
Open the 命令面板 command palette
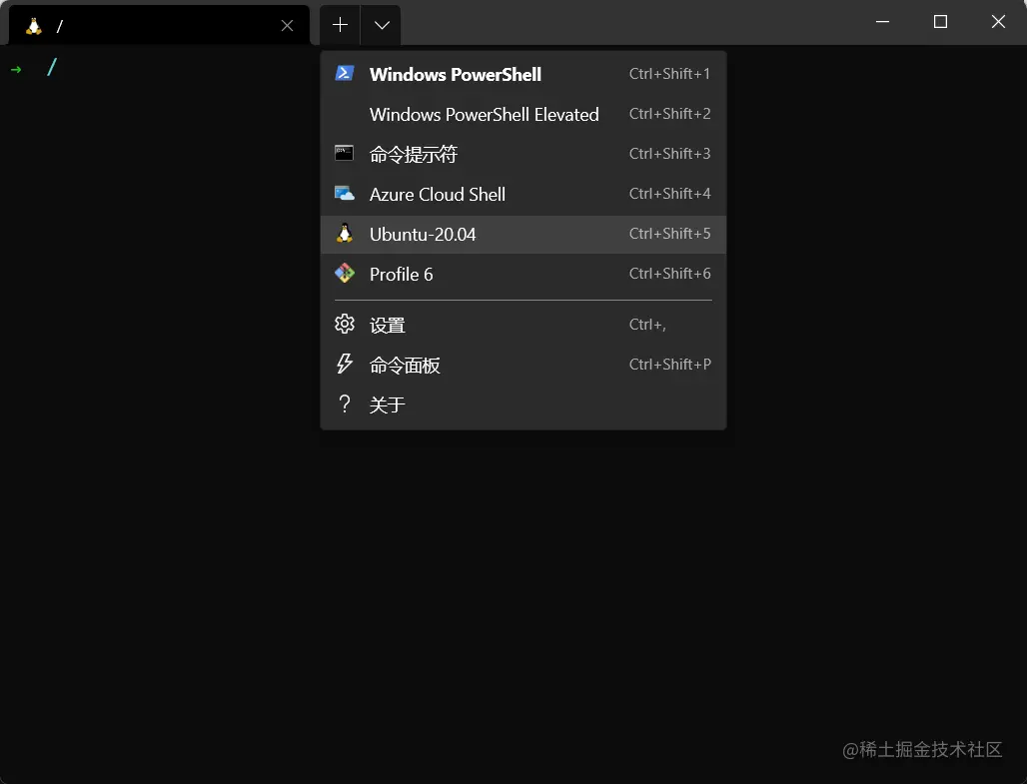[404, 364]
